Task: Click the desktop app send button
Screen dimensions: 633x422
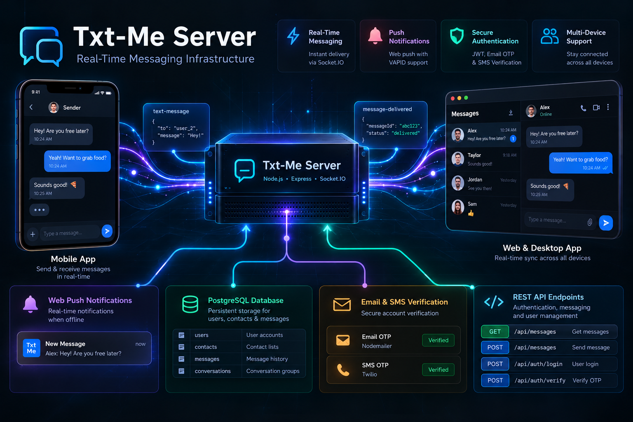Action: pyautogui.click(x=606, y=223)
